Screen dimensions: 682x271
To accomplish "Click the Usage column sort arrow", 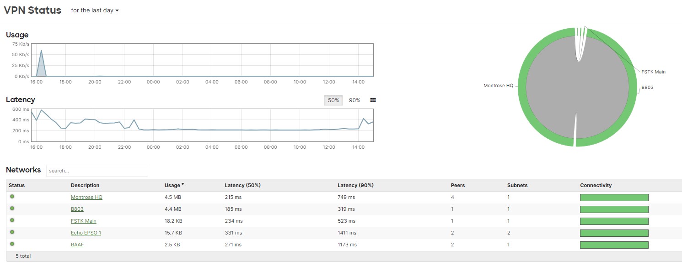I will (x=183, y=184).
